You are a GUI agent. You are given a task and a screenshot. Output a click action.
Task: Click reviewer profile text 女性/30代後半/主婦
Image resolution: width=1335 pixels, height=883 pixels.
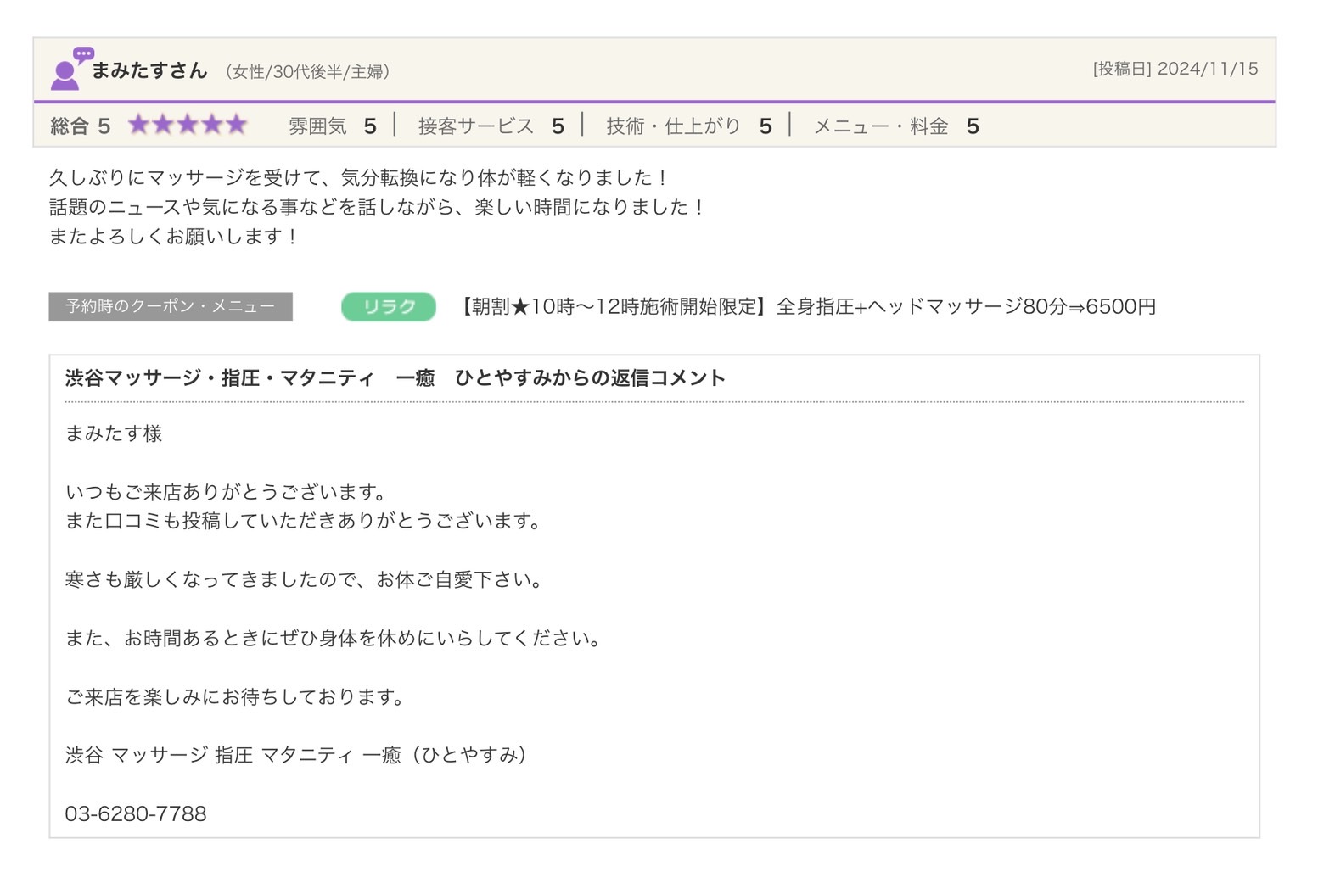tap(308, 72)
